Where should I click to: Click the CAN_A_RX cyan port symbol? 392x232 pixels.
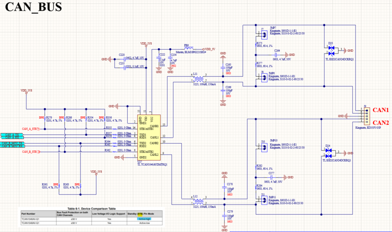12,138
